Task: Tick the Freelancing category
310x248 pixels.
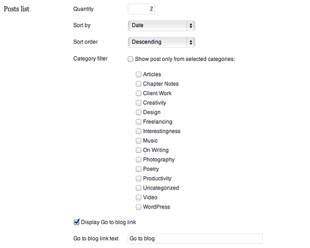Action: (139, 122)
